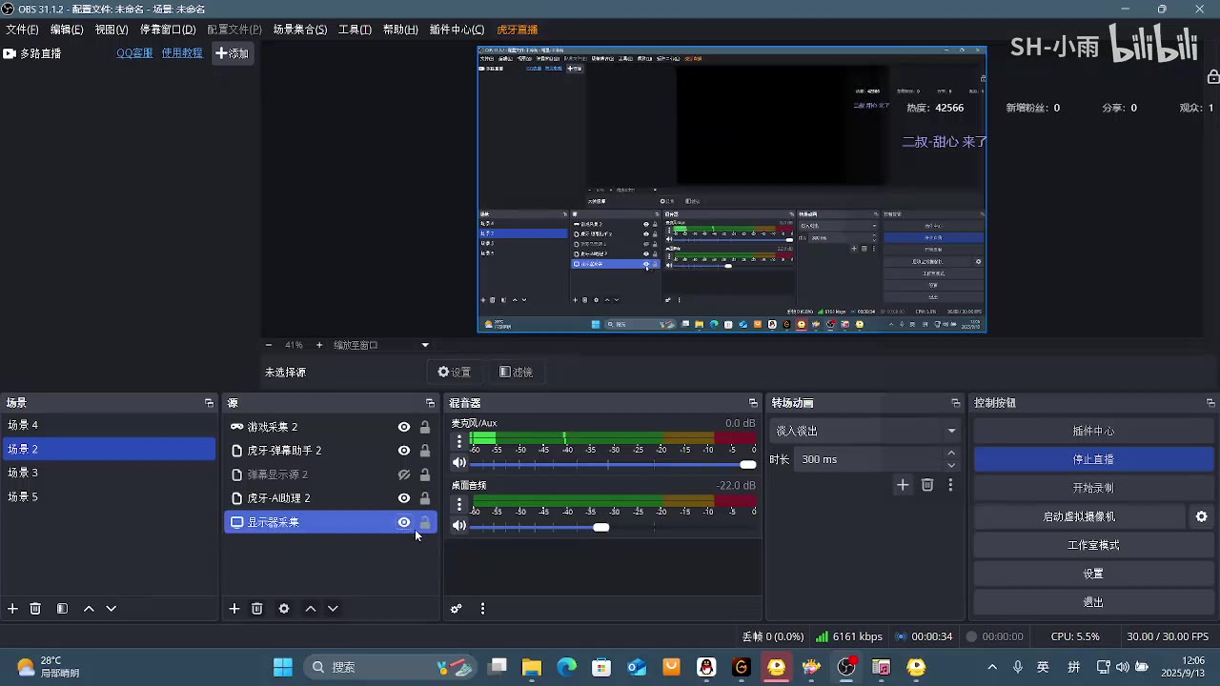Remove the selected source using trash icon
The width and height of the screenshot is (1220, 686).
(x=257, y=609)
